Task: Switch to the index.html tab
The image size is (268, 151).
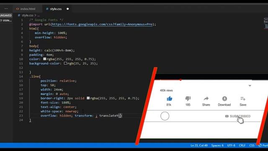Action: 26,9
